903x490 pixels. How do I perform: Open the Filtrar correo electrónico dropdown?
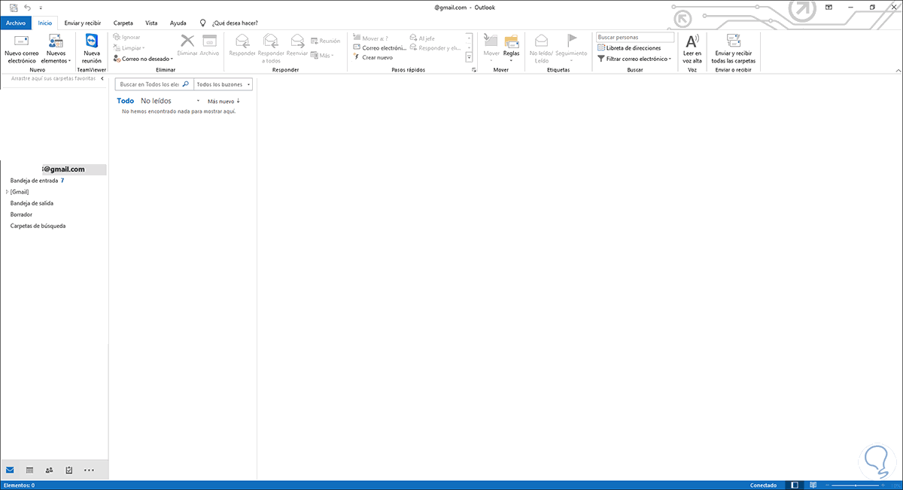point(634,58)
